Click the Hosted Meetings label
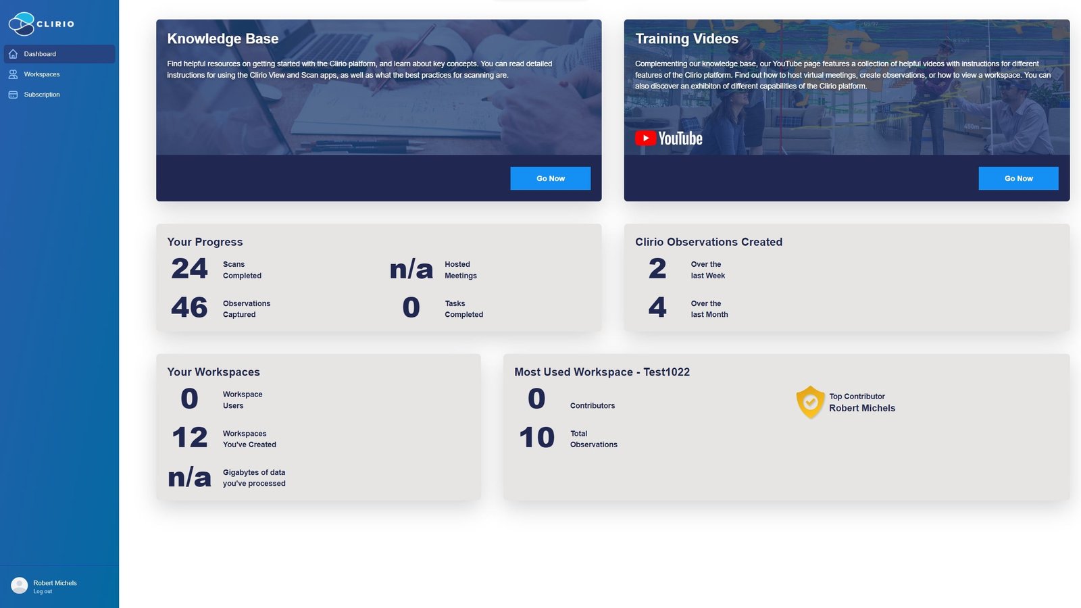This screenshot has height=608, width=1081. (461, 270)
